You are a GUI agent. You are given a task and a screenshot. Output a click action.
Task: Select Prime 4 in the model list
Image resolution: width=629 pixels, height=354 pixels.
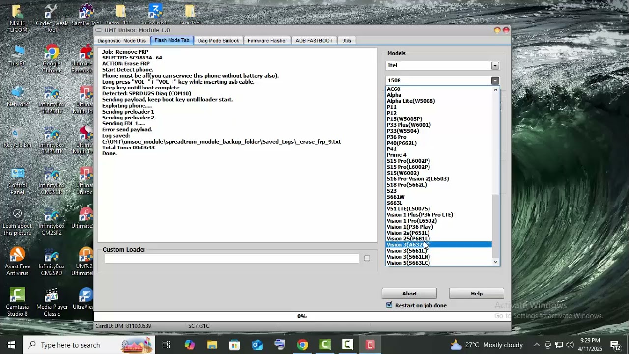pos(397,155)
